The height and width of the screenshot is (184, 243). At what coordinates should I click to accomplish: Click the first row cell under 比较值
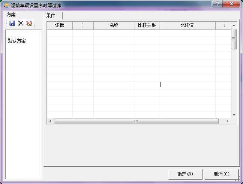[x=187, y=33]
